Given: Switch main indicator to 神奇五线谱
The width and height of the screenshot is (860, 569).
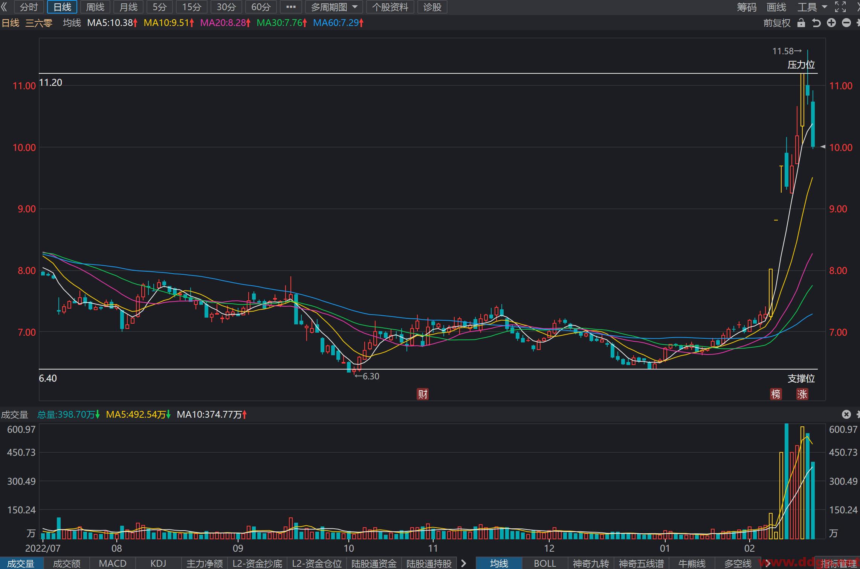Looking at the screenshot, I should (641, 563).
